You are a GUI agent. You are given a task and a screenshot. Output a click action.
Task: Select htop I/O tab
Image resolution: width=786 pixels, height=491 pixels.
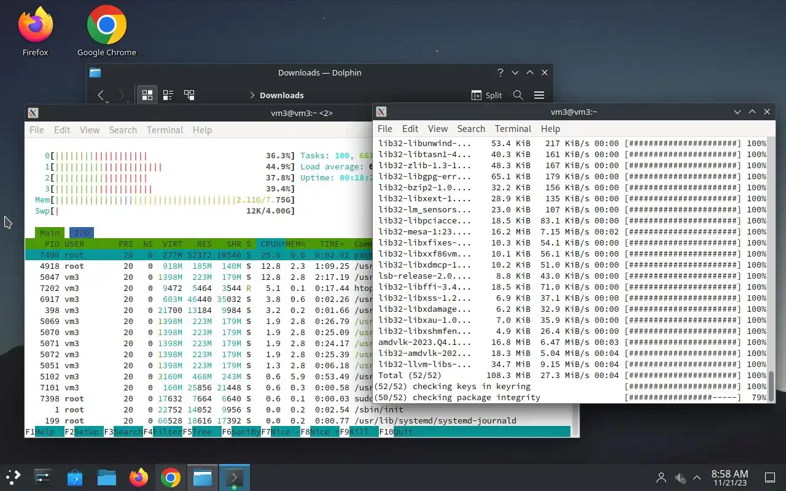coord(82,233)
